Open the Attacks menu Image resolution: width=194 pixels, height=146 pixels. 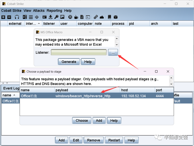(x=39, y=11)
